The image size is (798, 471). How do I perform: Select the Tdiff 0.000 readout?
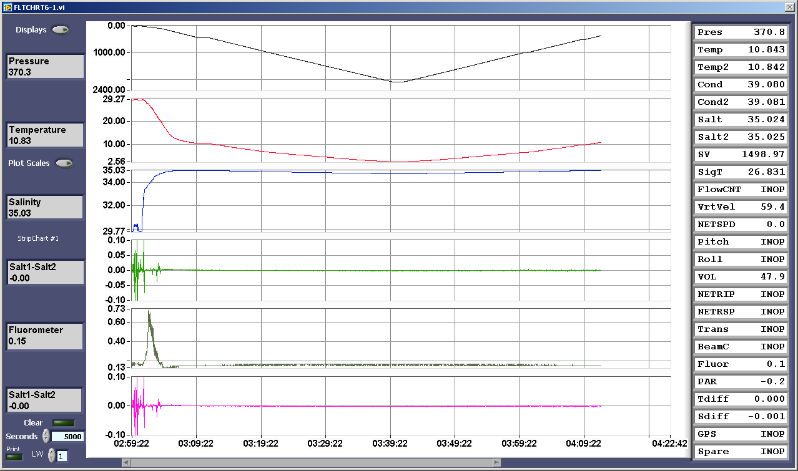coord(741,399)
